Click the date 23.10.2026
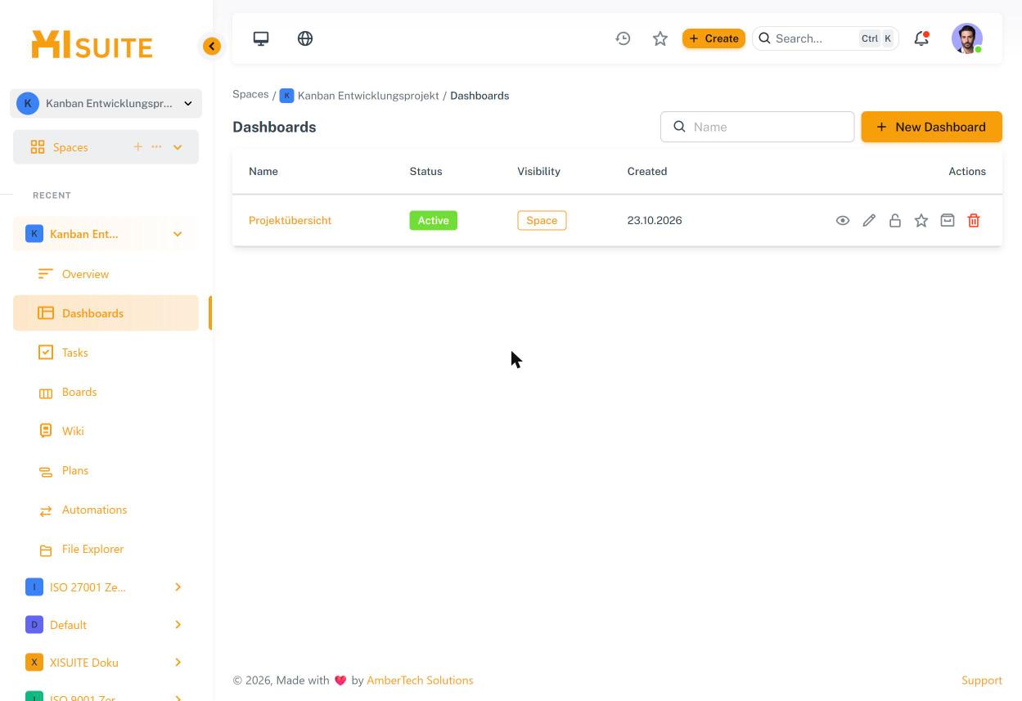Screen dimensions: 1022x701 pyautogui.click(x=655, y=220)
